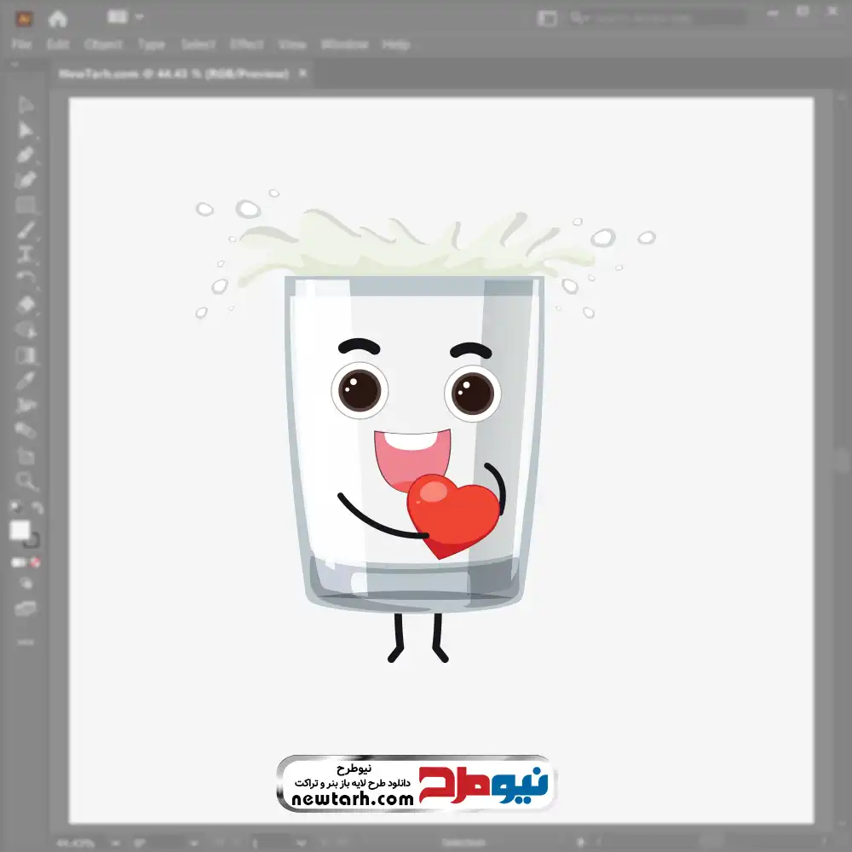The image size is (852, 852).
Task: Activate the Paintbrush tool
Action: pyautogui.click(x=26, y=229)
